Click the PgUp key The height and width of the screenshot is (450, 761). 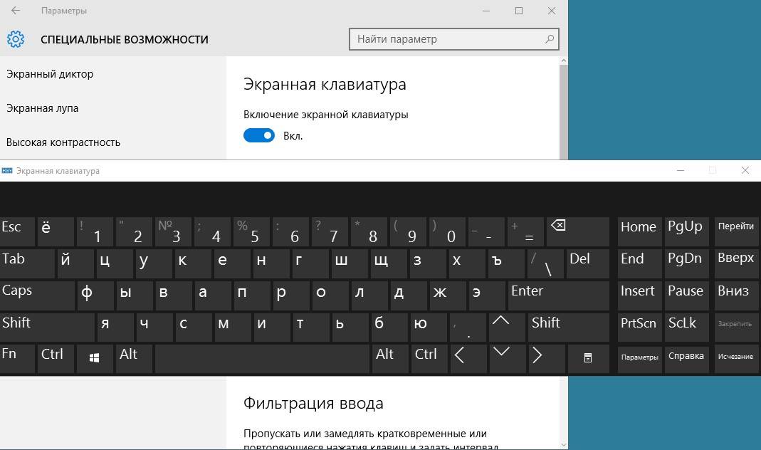point(687,231)
